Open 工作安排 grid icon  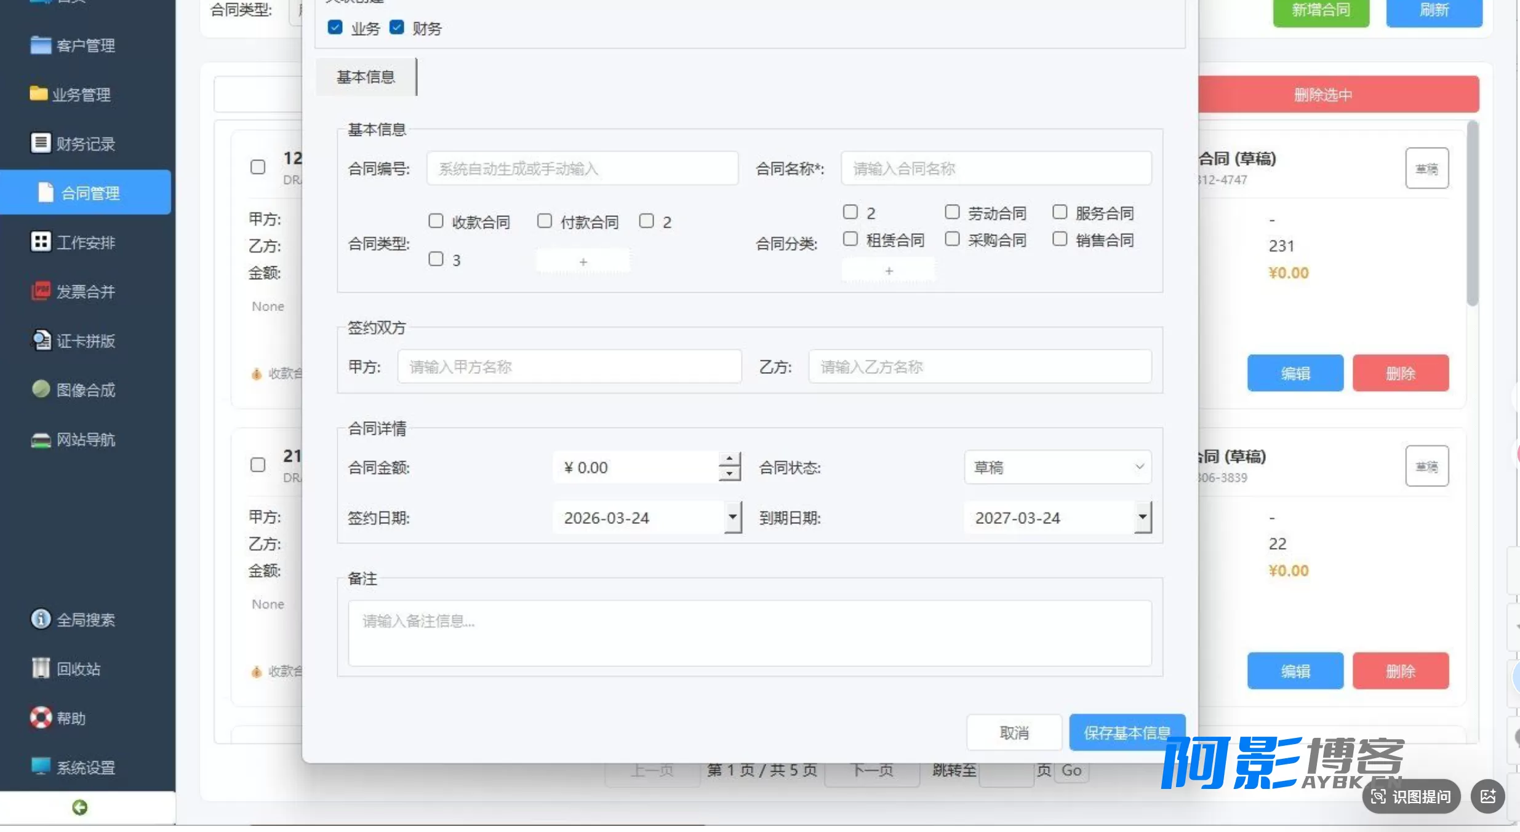(x=41, y=241)
